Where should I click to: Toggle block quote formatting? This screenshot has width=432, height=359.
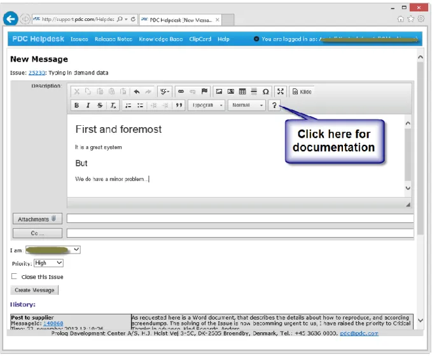179,105
